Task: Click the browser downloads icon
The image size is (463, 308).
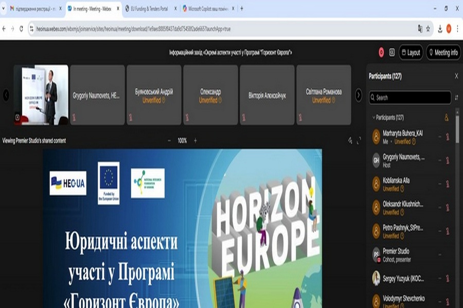Action: click(x=440, y=29)
